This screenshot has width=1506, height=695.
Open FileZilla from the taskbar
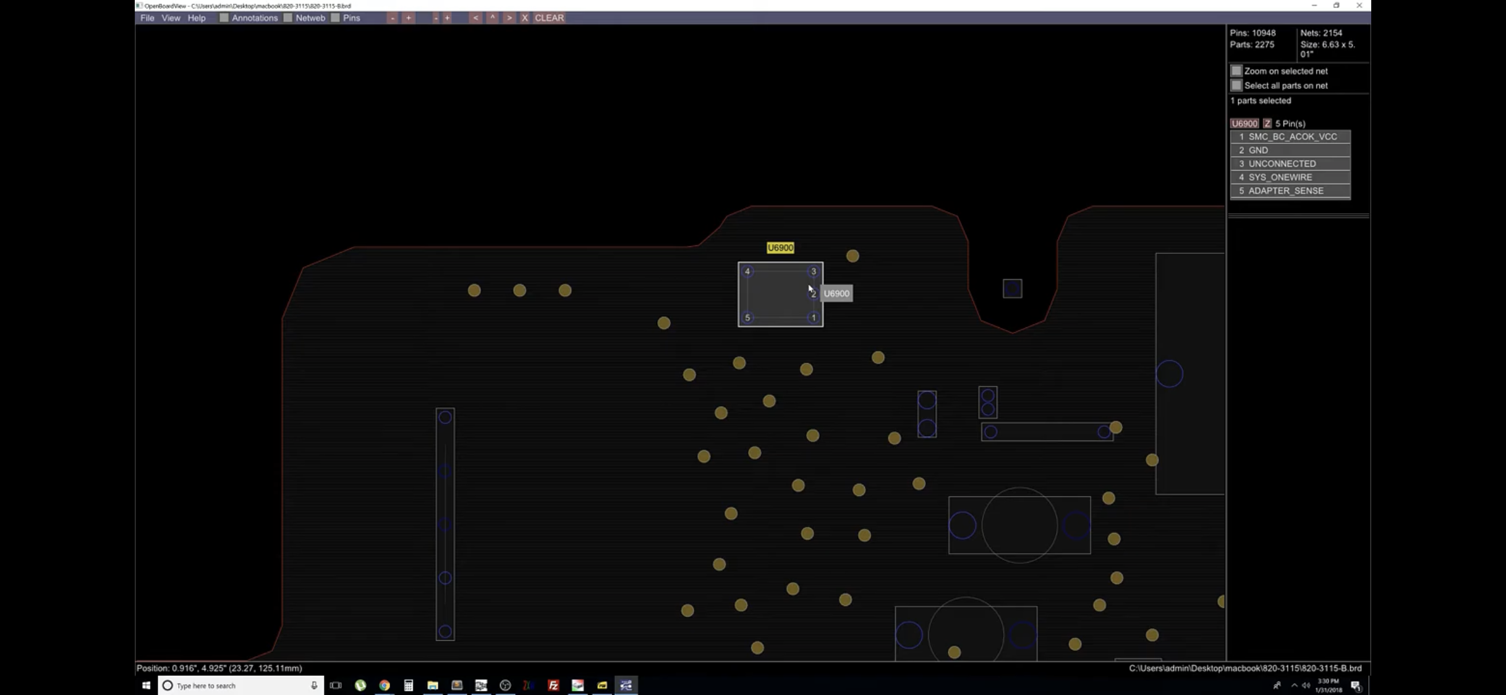[x=553, y=685]
